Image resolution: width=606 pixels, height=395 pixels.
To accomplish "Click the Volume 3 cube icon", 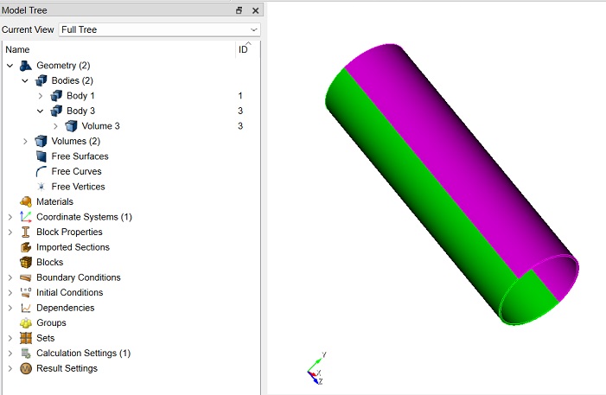I will coord(71,126).
